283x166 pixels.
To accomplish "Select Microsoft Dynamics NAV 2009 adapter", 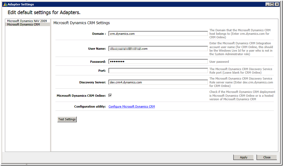I will coord(27,21).
